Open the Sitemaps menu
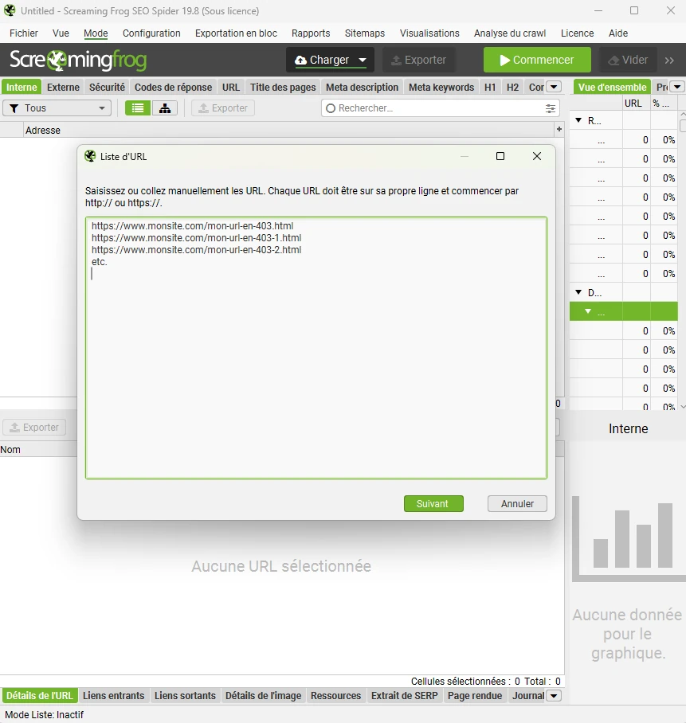This screenshot has width=686, height=723. click(x=364, y=33)
